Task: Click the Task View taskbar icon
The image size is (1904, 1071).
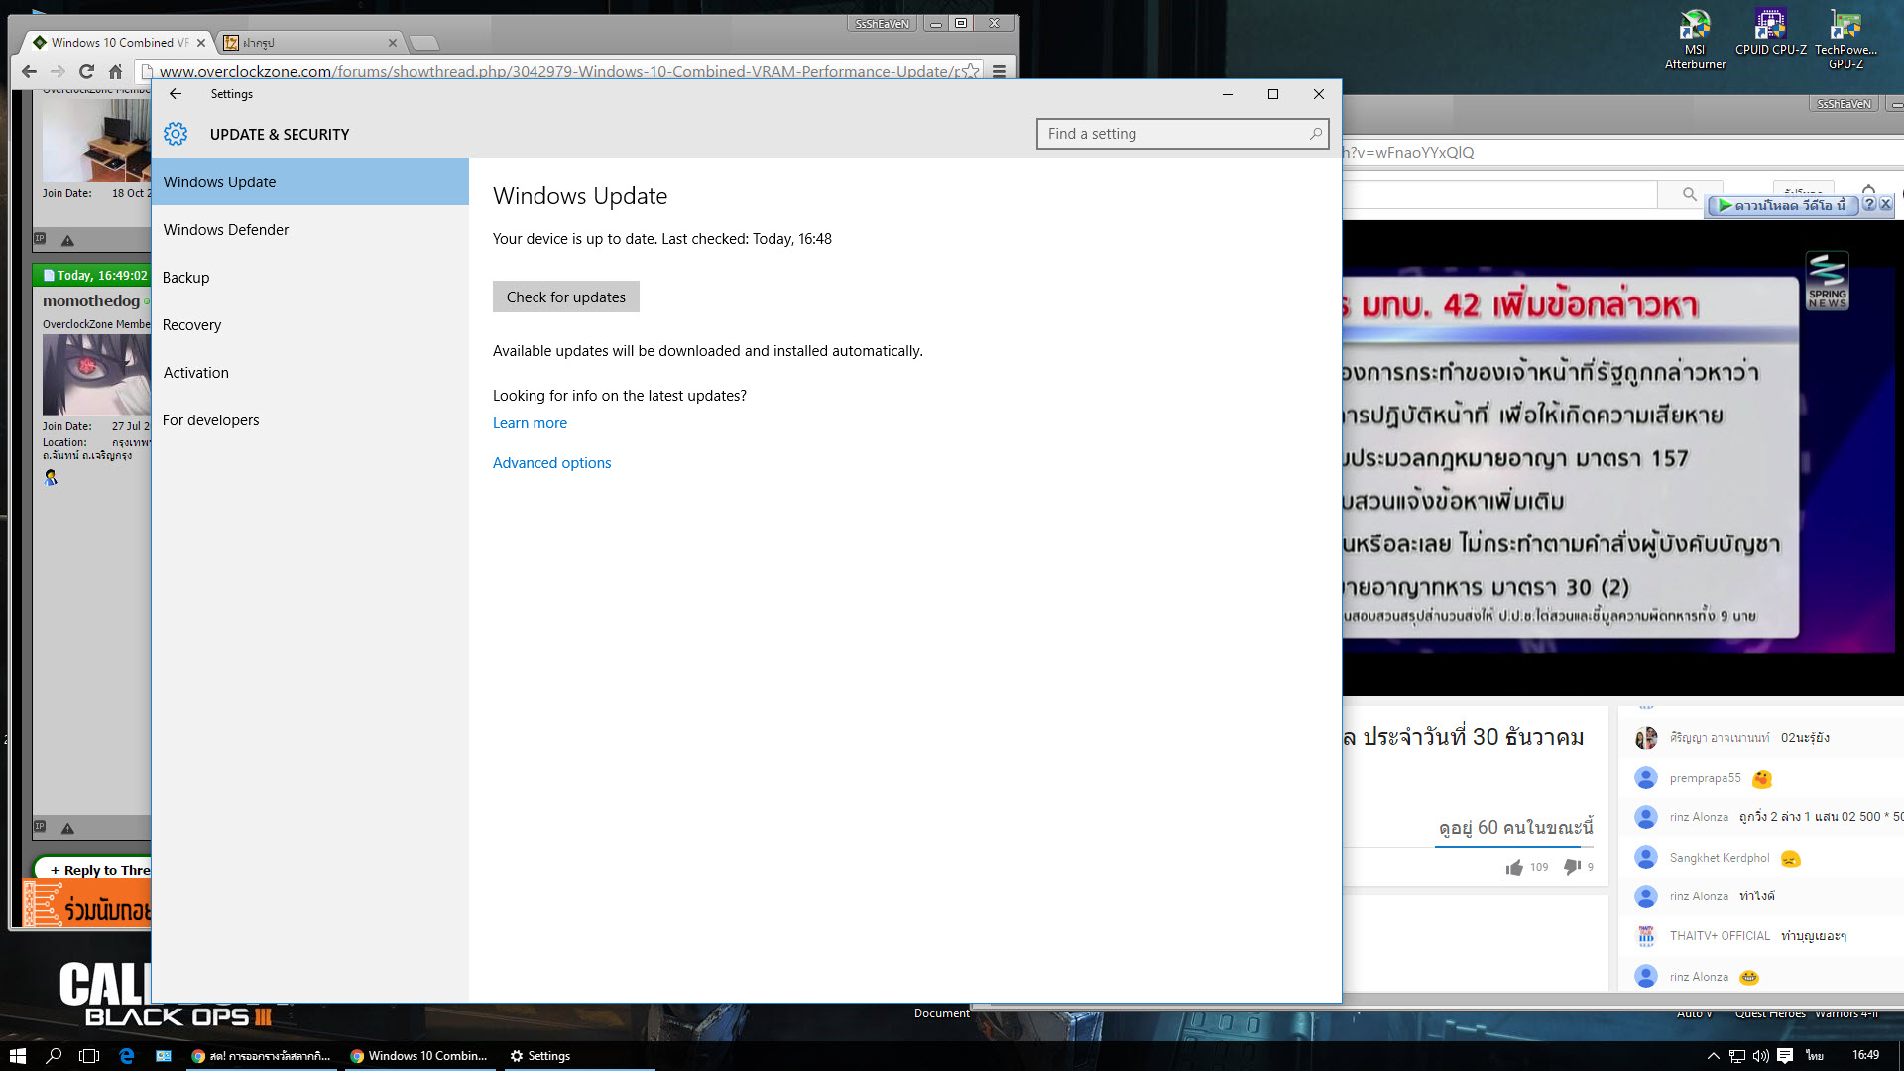Action: 89,1056
